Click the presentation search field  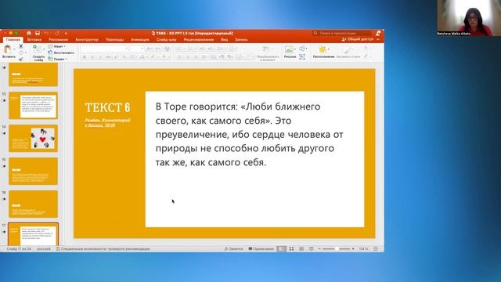(x=342, y=33)
